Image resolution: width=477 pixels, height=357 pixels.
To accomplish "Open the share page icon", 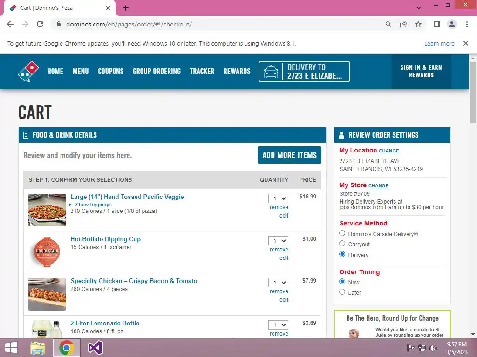I will pyautogui.click(x=403, y=24).
